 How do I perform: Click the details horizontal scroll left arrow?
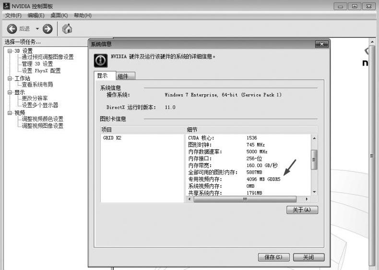[x=189, y=199]
